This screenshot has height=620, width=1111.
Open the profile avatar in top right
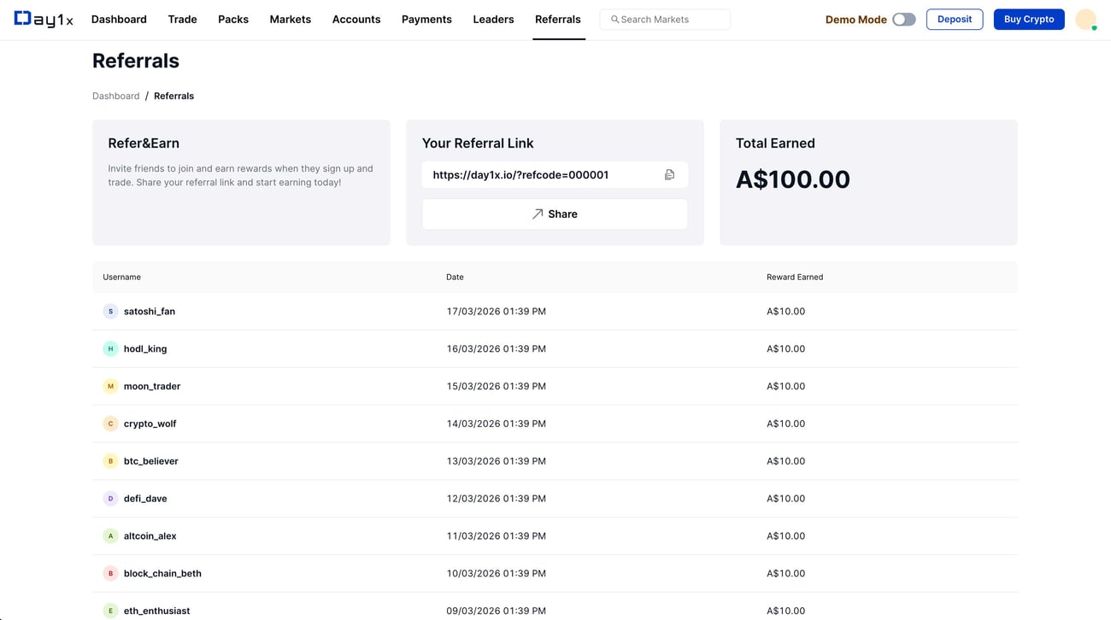pos(1085,20)
